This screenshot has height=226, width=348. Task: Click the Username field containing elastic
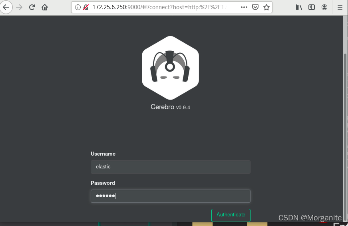[x=171, y=167]
